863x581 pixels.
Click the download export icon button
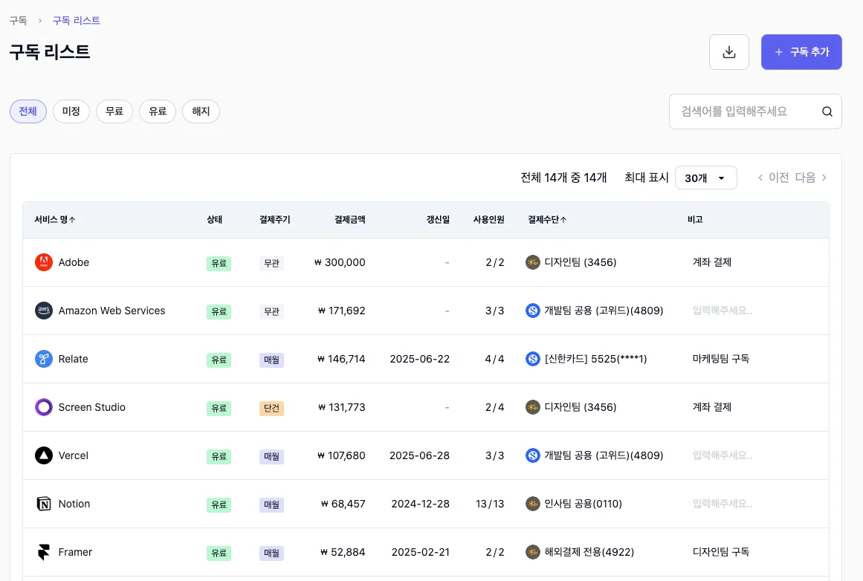[x=728, y=51]
